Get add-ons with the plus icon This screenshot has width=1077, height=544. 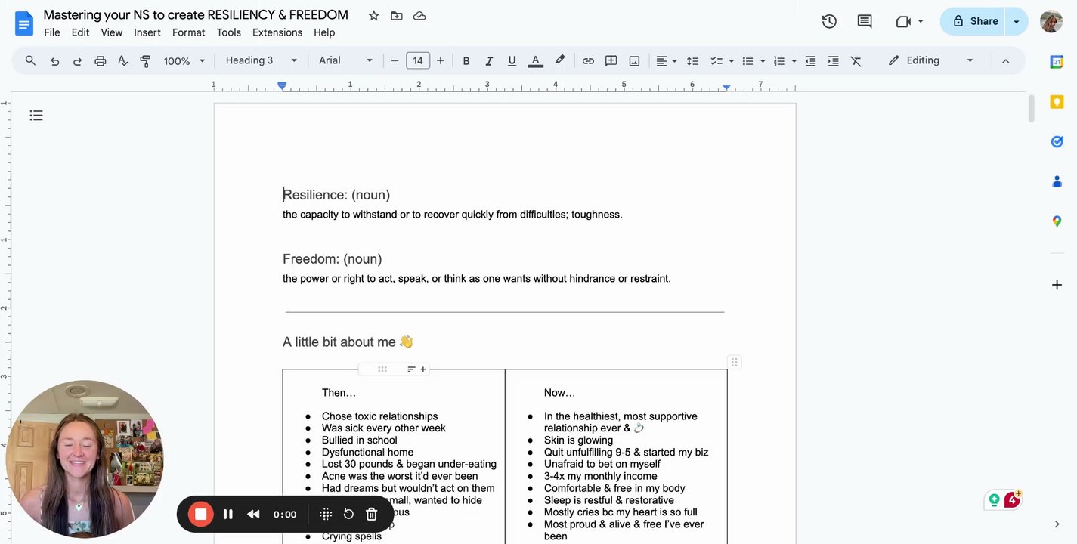1057,285
